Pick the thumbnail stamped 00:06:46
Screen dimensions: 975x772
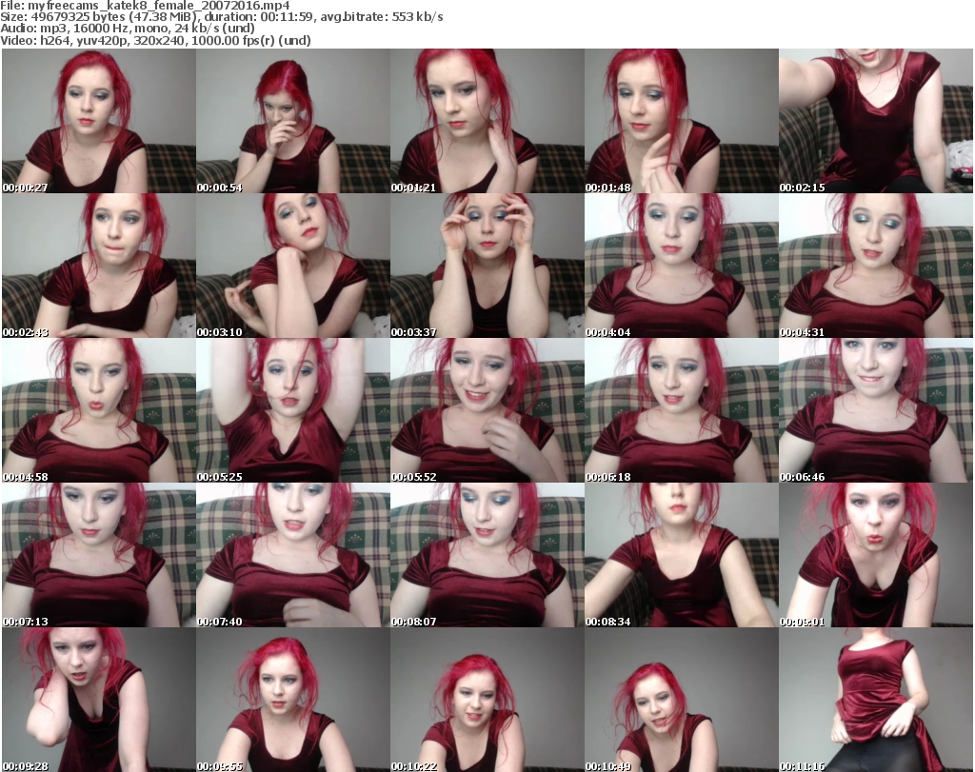(x=876, y=411)
